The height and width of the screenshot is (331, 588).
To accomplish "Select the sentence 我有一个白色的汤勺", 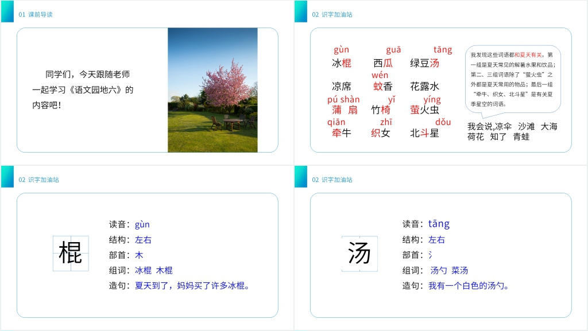I will tap(469, 286).
